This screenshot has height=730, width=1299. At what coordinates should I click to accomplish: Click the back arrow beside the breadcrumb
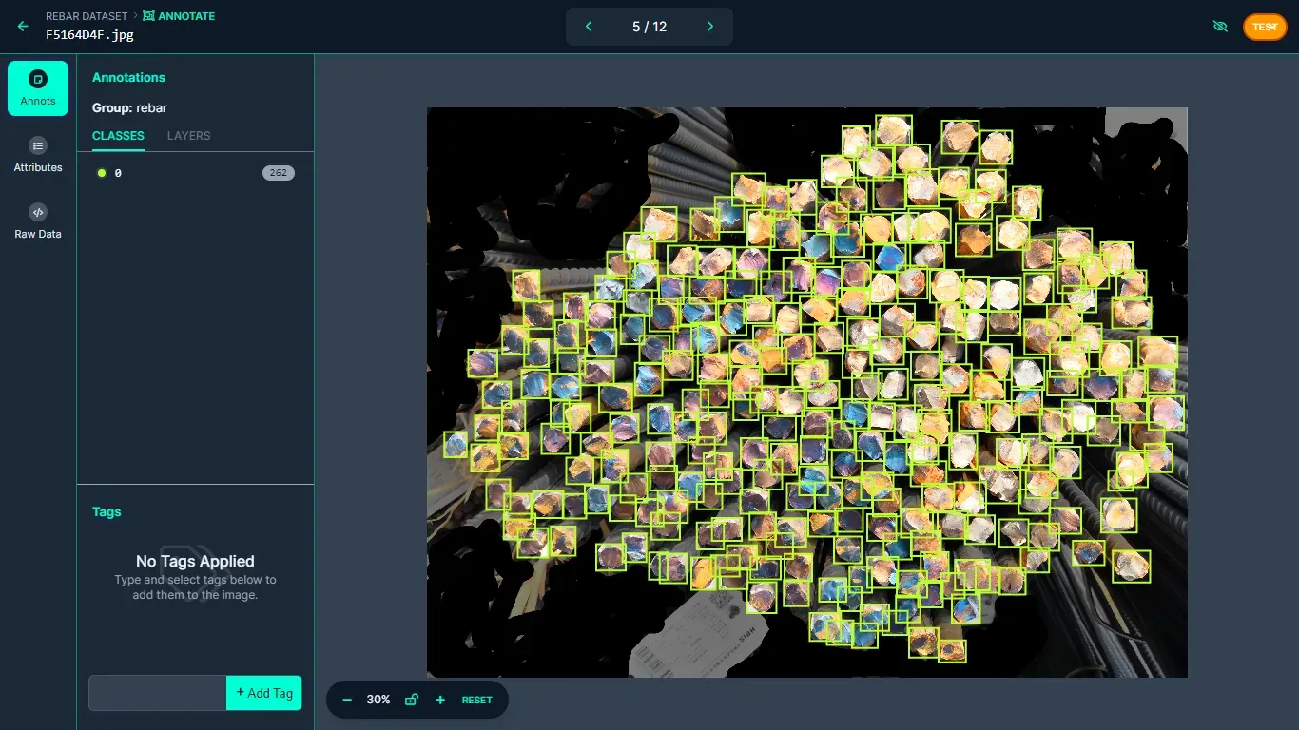pyautogui.click(x=21, y=26)
